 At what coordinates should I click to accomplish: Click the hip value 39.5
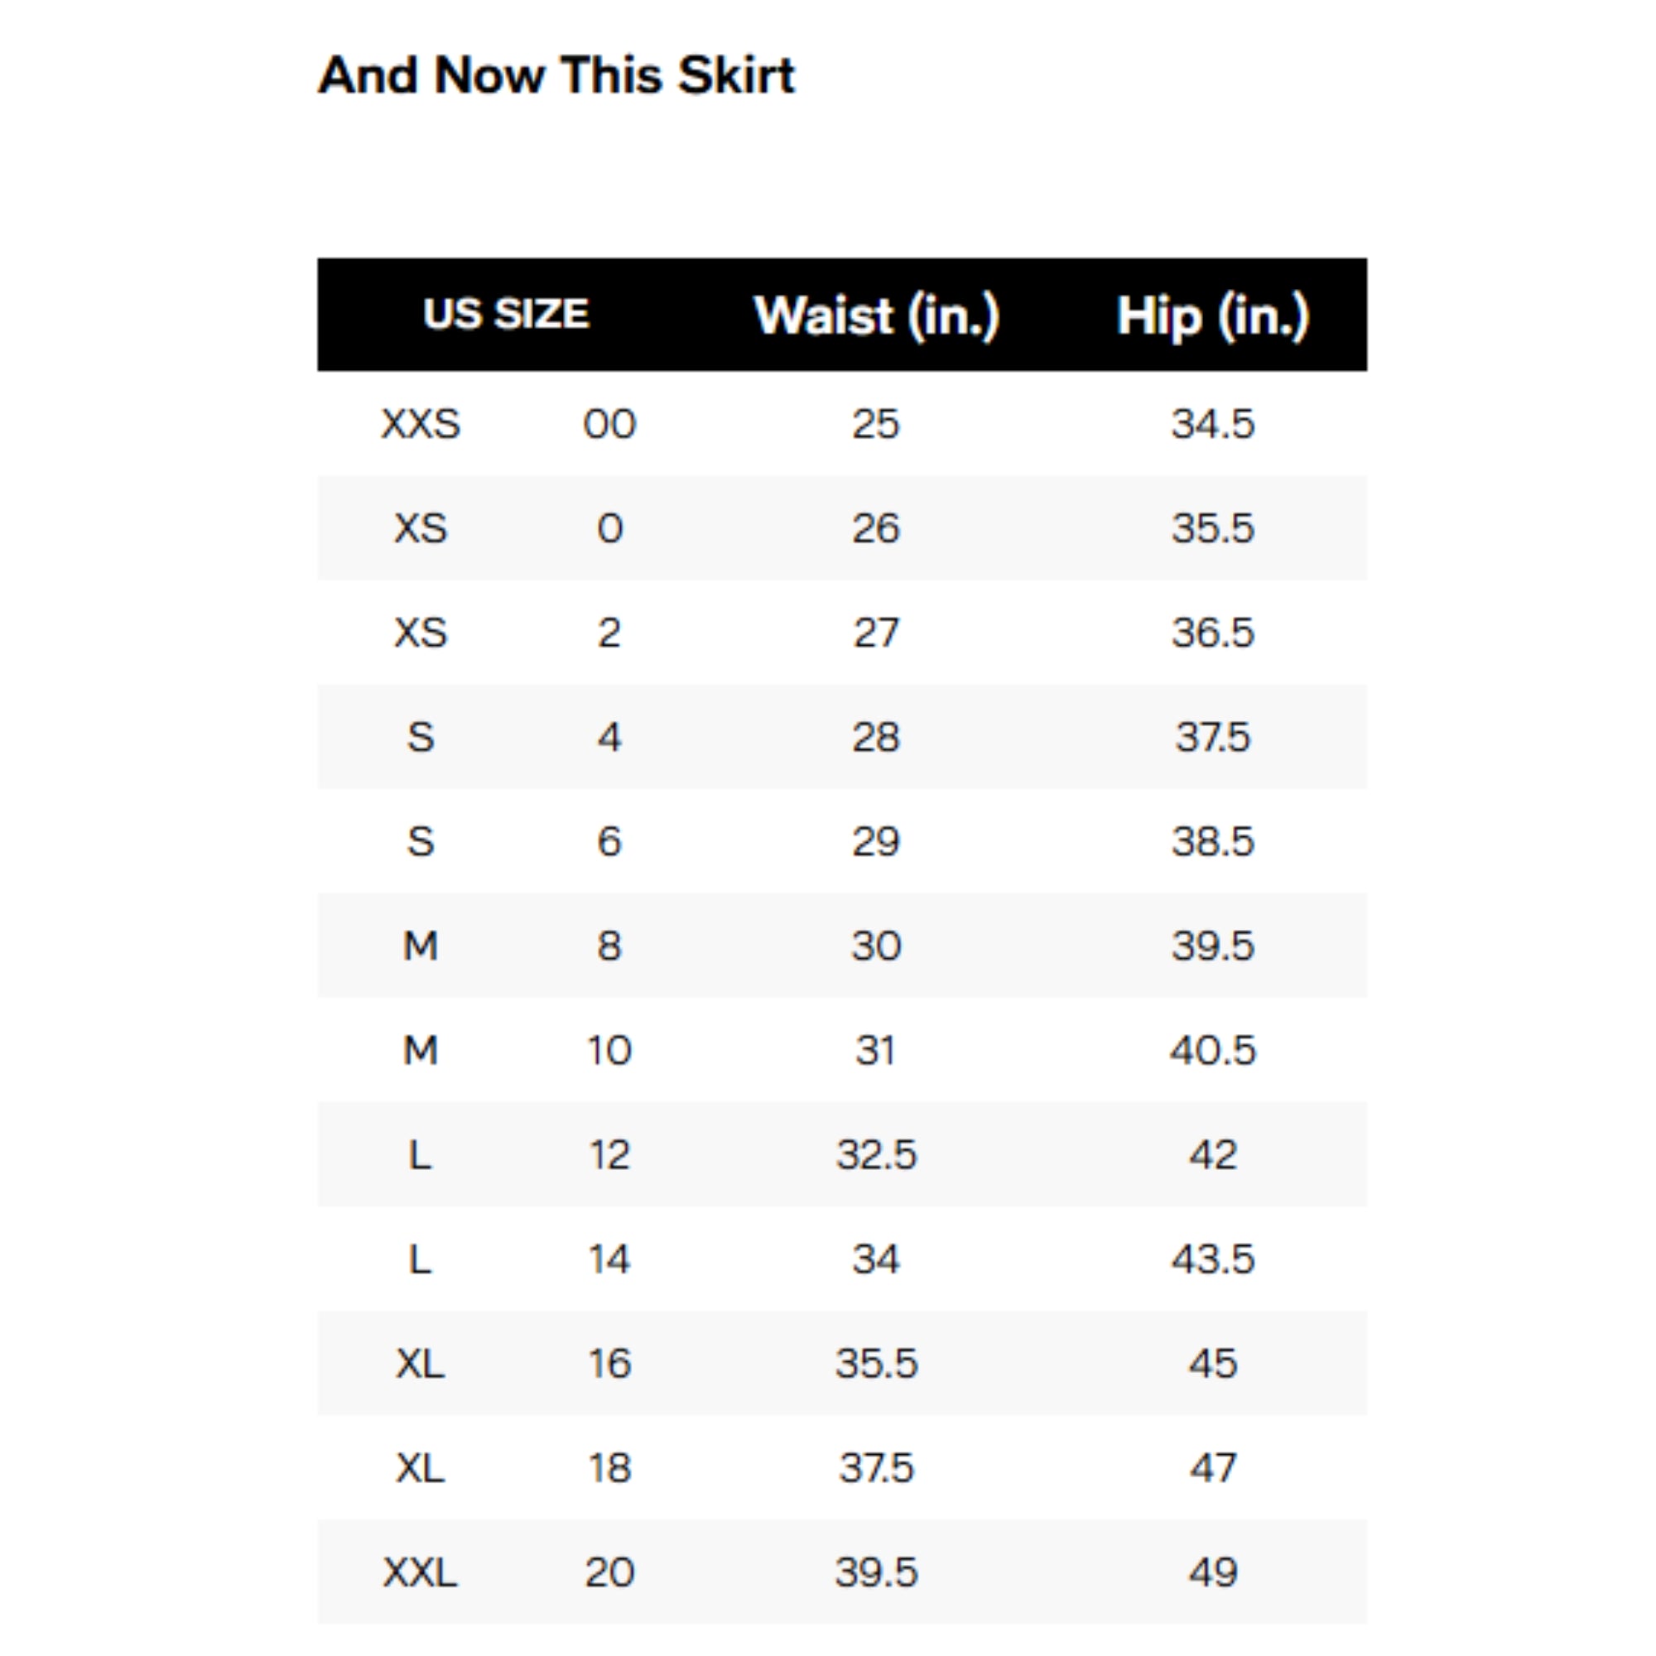coord(1213,946)
